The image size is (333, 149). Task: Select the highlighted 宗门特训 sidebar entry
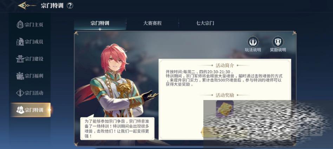pyautogui.click(x=31, y=110)
